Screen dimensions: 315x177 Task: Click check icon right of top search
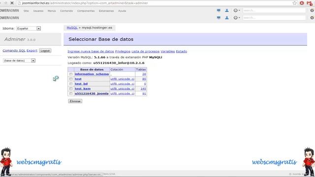pos(312,10)
